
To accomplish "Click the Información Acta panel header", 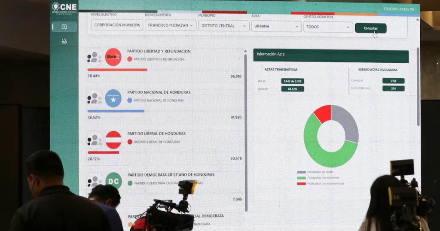I will pos(331,55).
